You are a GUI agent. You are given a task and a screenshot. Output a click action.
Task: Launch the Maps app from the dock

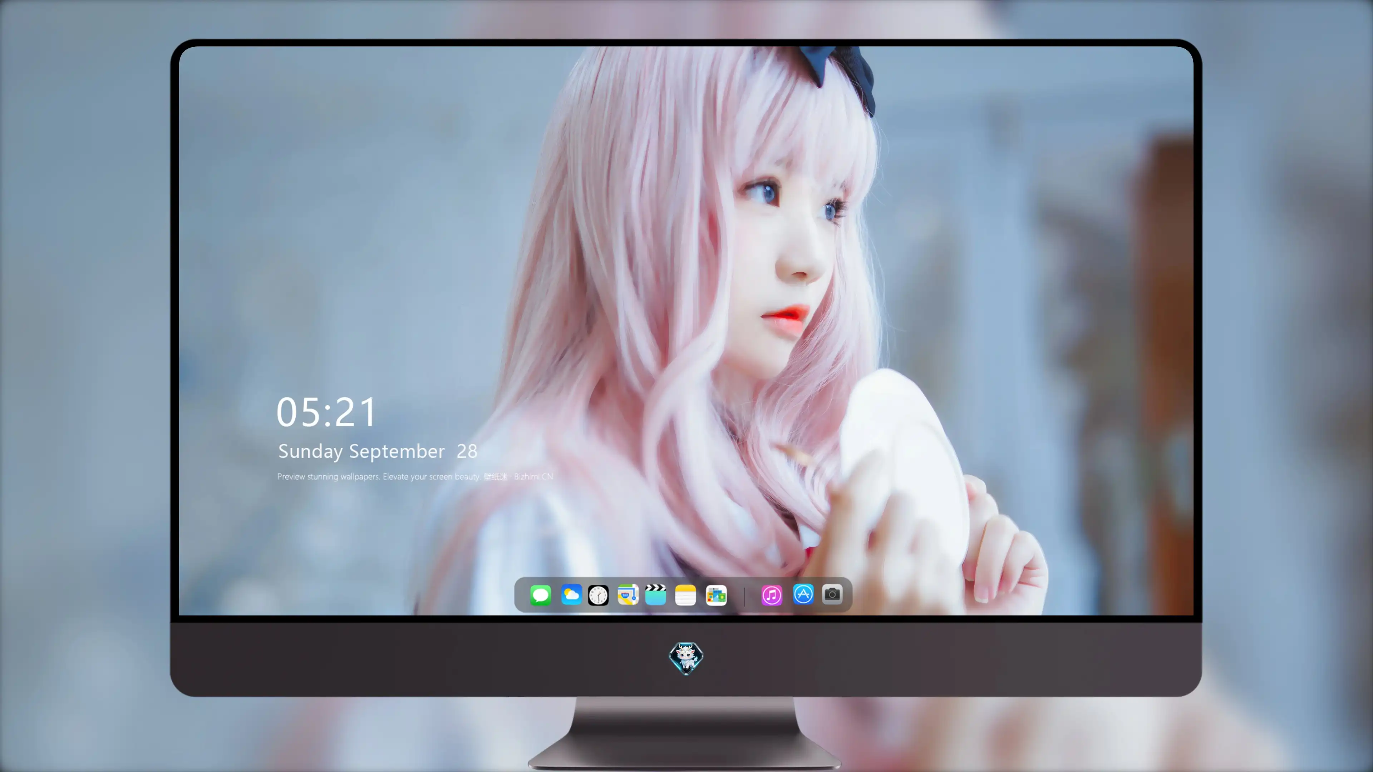point(628,595)
